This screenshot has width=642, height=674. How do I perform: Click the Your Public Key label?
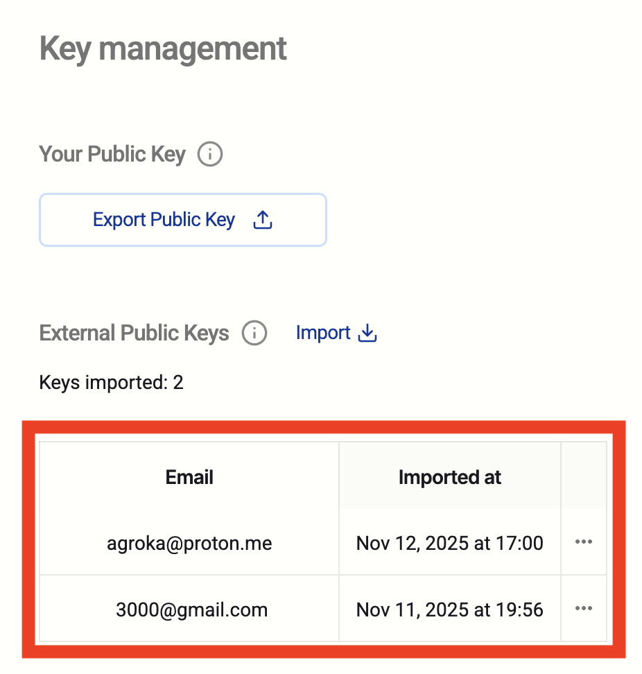click(112, 154)
